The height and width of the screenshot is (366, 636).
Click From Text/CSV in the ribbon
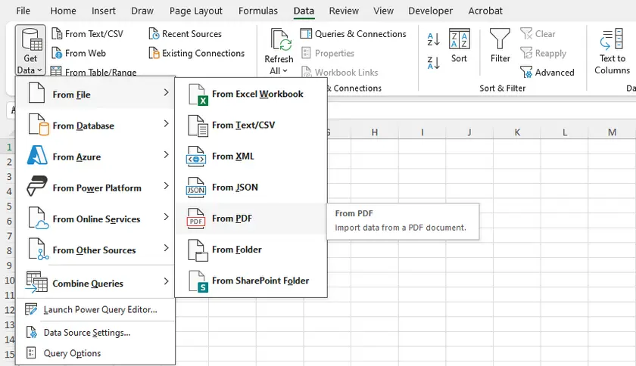88,34
